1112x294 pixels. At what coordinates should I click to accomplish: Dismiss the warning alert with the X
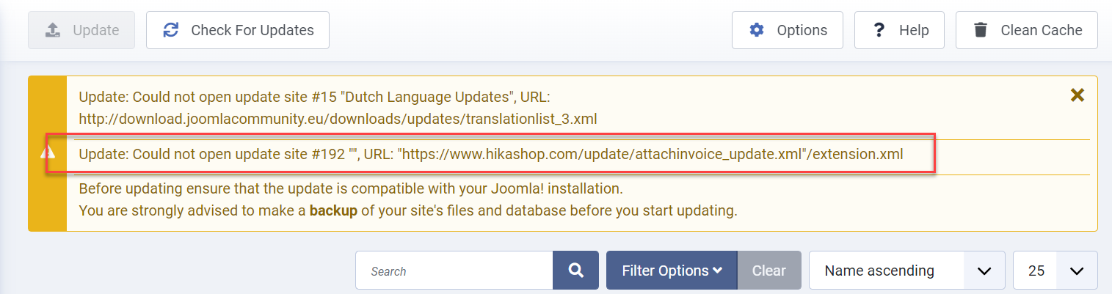1077,95
